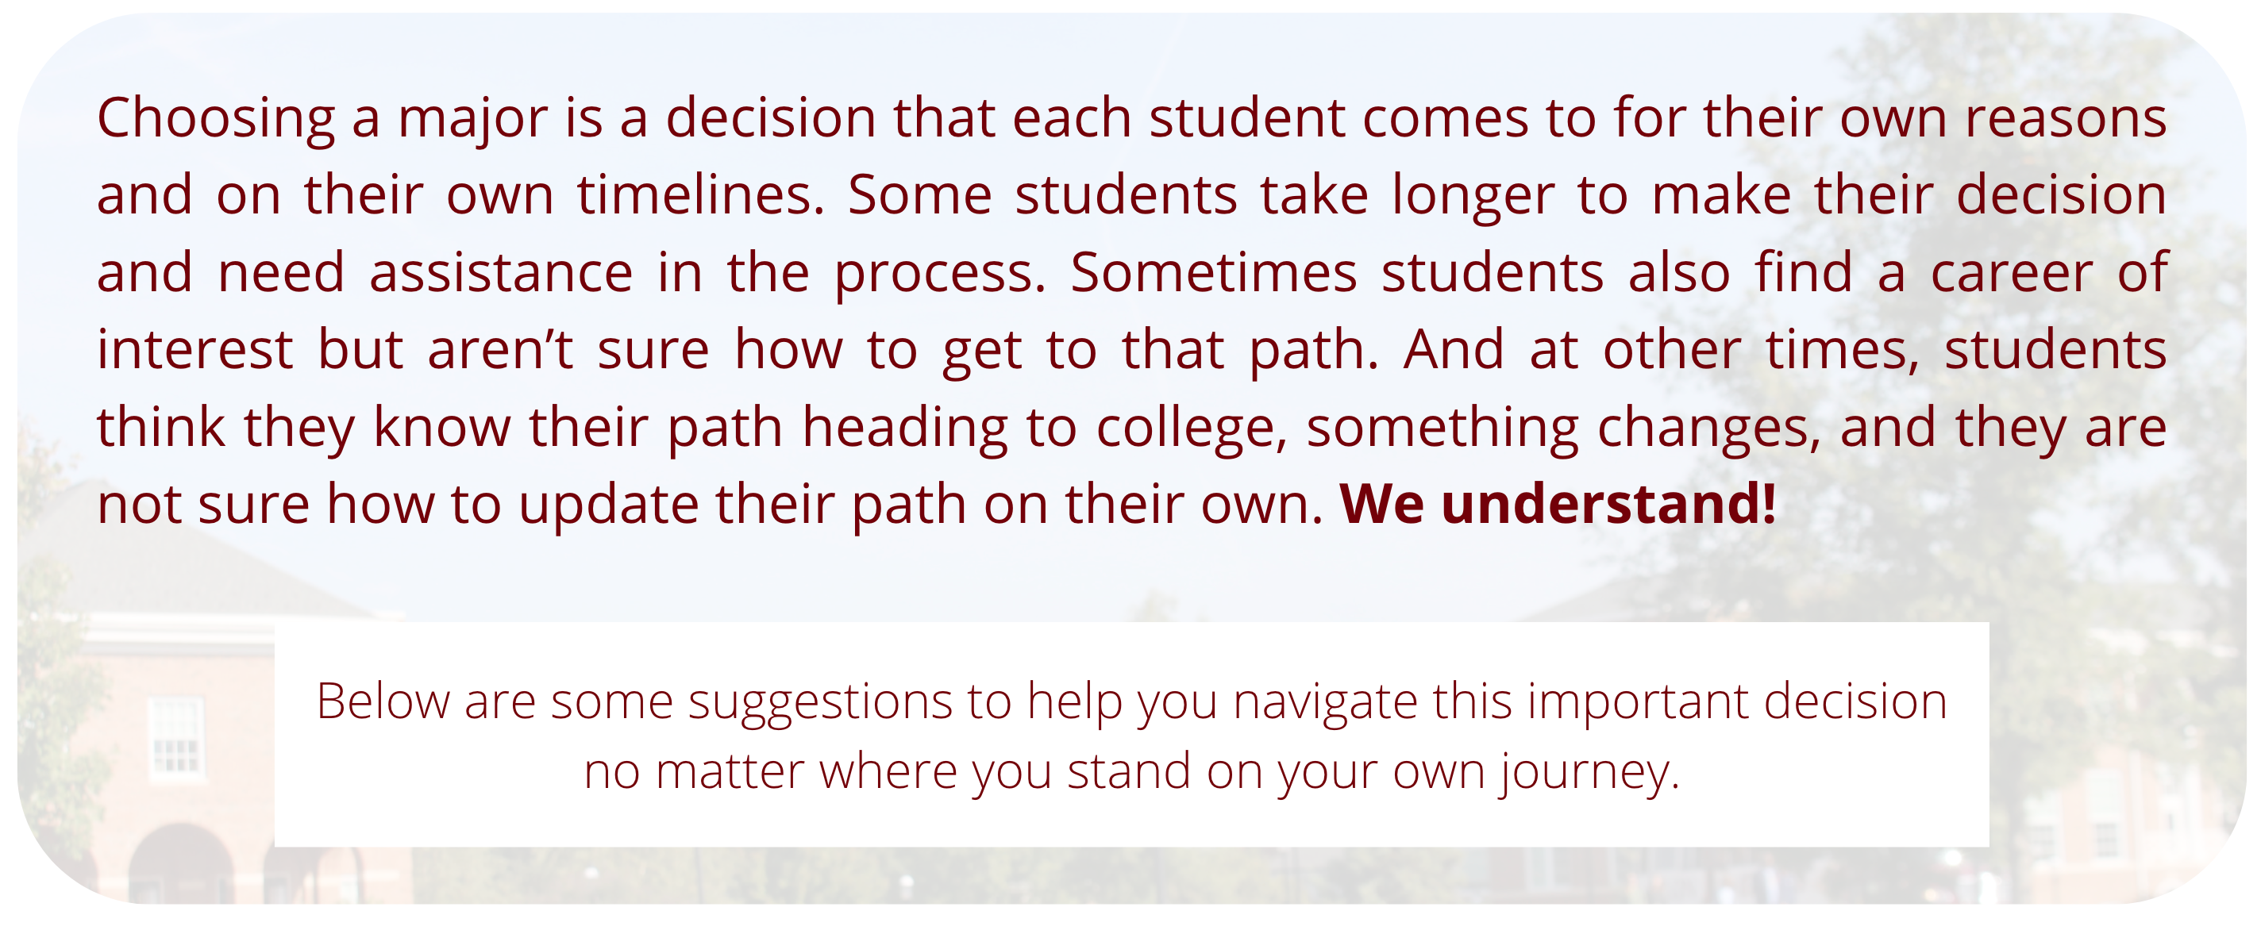The image size is (2261, 930).
Task: Click the word "Choosing" at paragraph start
Action: tap(216, 118)
